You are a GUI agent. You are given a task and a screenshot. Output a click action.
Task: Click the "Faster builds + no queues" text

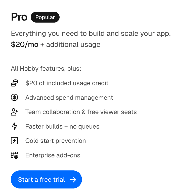tap(62, 126)
